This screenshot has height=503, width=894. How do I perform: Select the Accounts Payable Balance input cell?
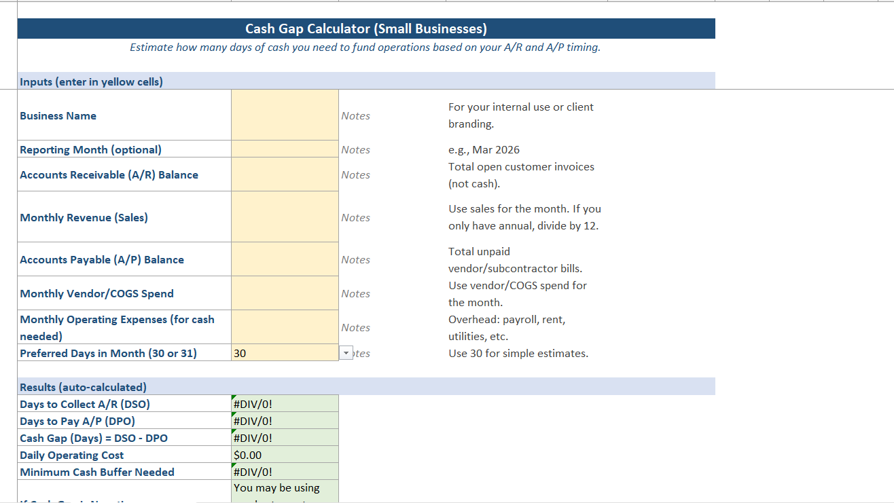tap(285, 259)
